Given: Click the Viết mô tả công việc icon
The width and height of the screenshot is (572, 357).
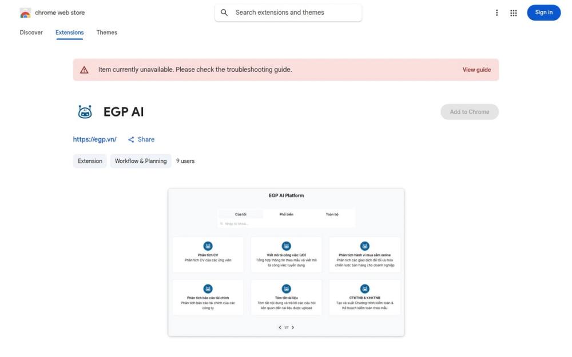Looking at the screenshot, I should point(287,246).
